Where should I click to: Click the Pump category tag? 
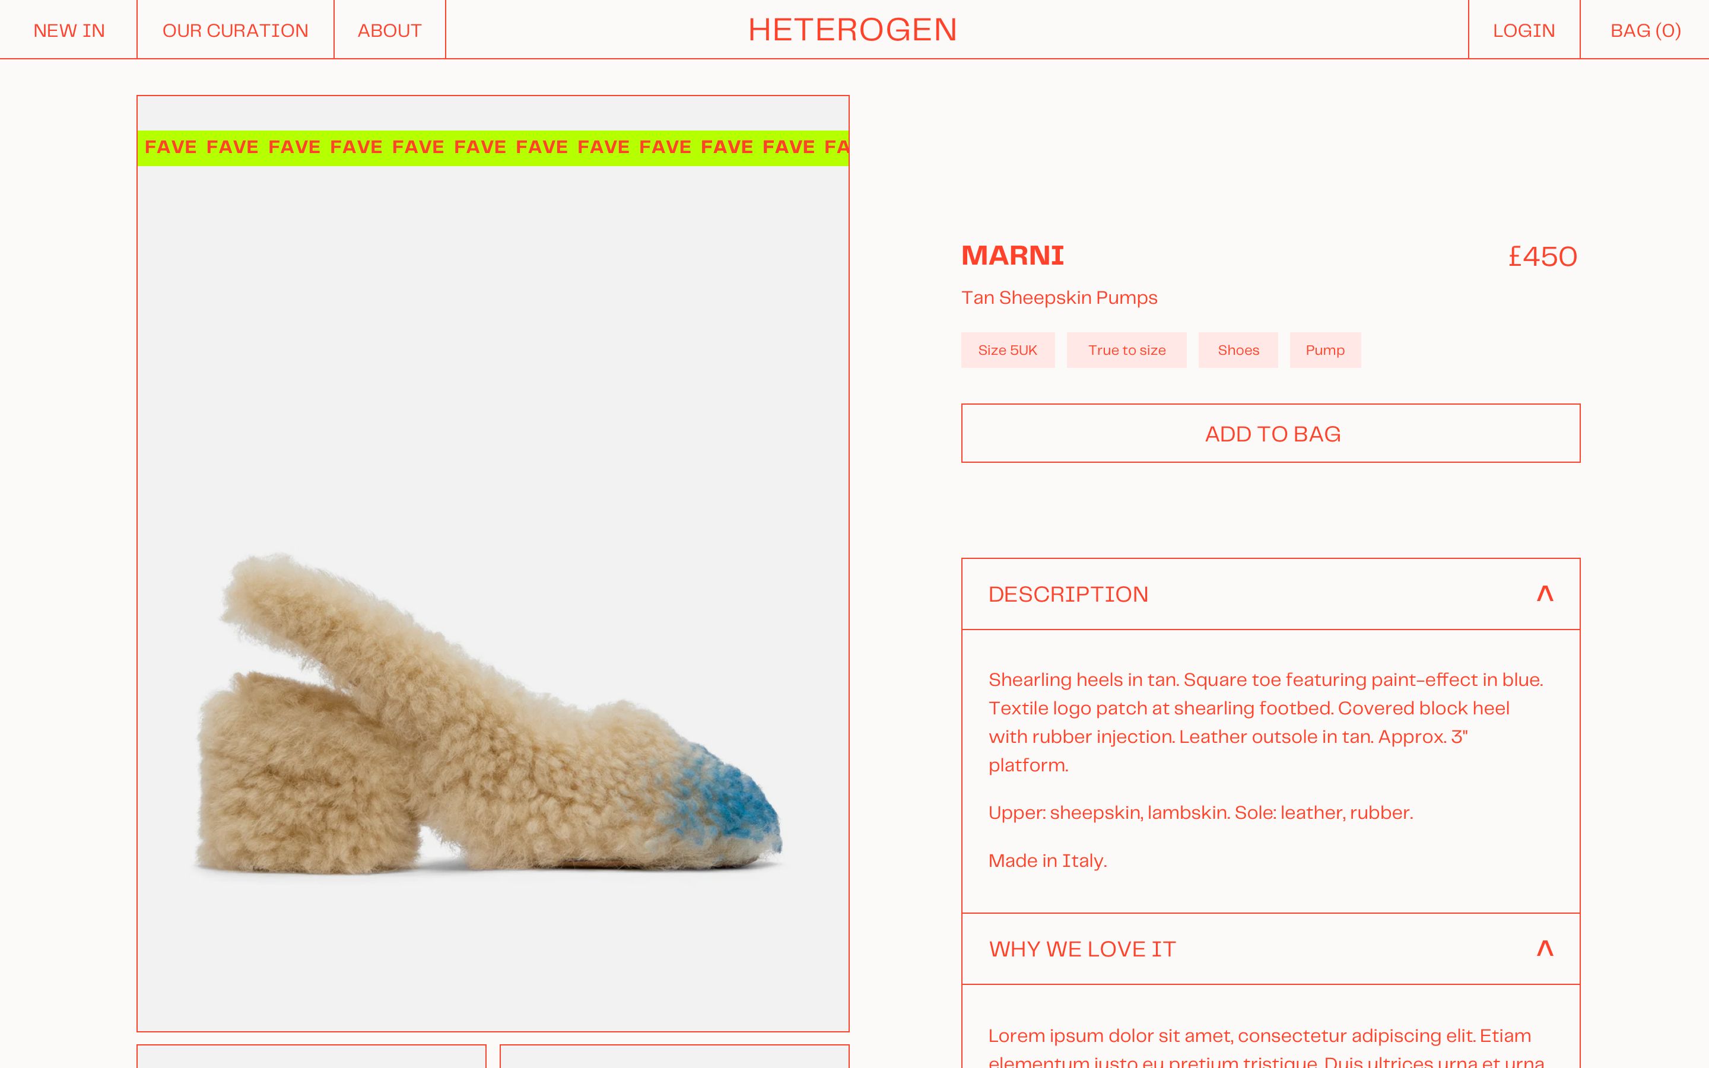[1325, 349]
